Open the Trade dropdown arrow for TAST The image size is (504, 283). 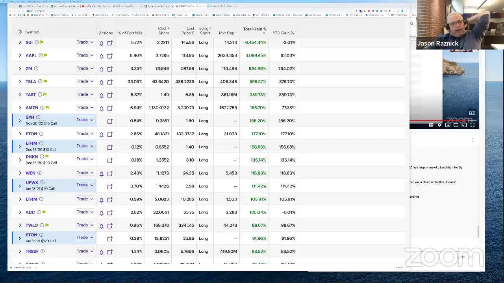coord(92,94)
